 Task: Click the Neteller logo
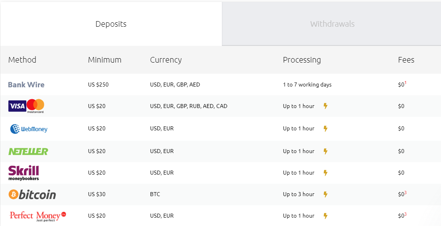pyautogui.click(x=28, y=151)
